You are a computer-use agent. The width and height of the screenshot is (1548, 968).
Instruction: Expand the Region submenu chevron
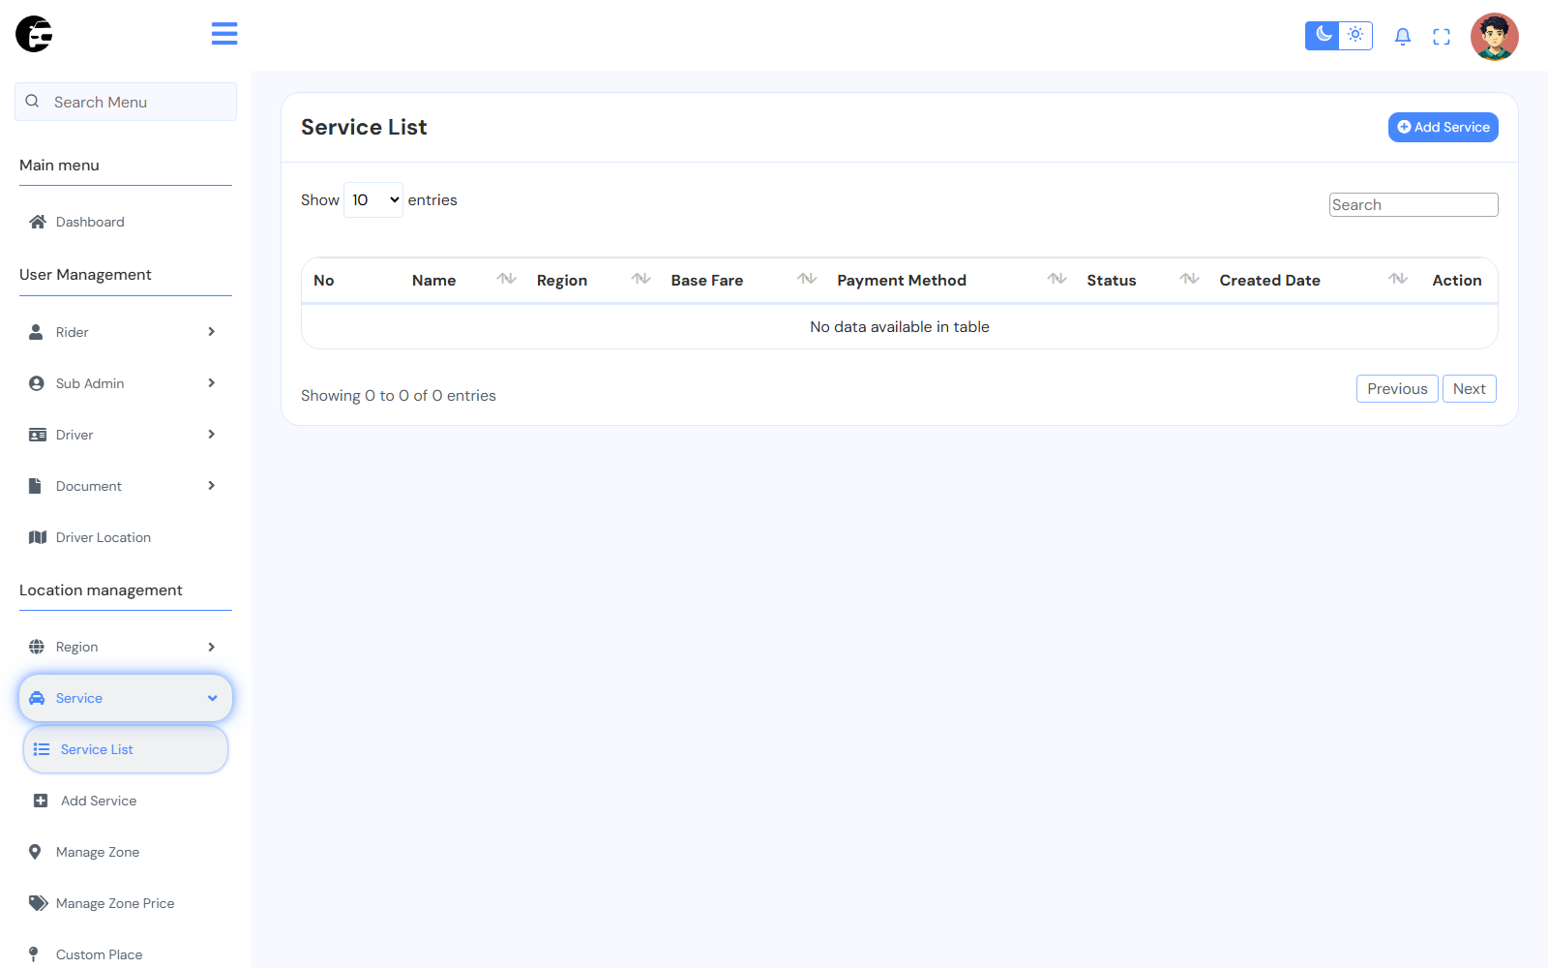click(211, 647)
